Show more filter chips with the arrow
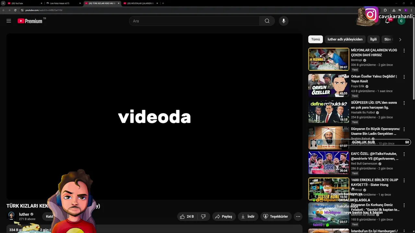This screenshot has width=415, height=233. 400,39
